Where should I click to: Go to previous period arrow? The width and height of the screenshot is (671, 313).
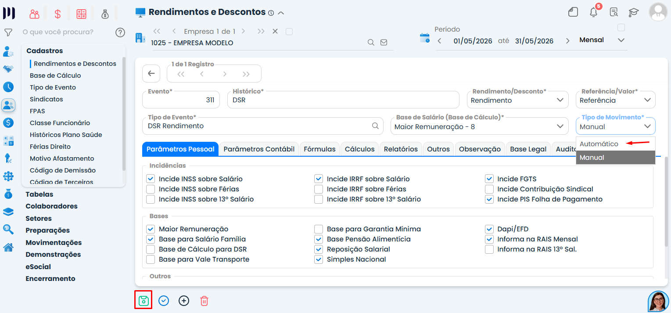point(440,41)
